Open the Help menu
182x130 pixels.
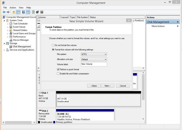coord(29,8)
